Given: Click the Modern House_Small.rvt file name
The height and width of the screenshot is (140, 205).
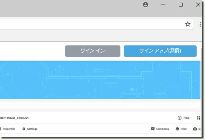Looking at the screenshot, I should click(x=14, y=118).
